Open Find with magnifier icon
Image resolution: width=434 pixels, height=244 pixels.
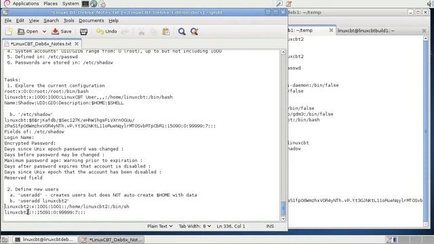pyautogui.click(x=182, y=32)
